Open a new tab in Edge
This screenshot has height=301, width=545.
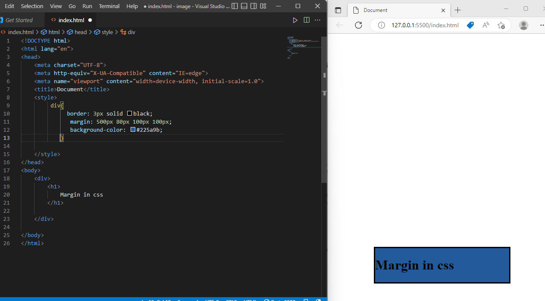(458, 10)
